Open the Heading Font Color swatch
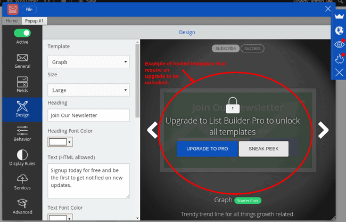Viewport: 346px width, 222px height. click(x=57, y=142)
